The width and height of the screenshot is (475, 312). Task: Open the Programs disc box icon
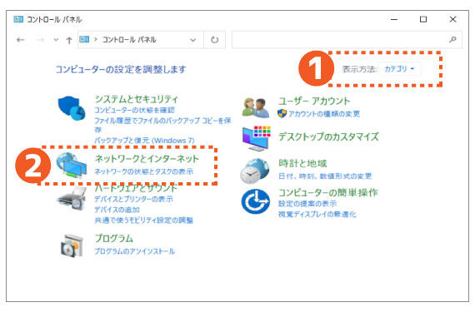[72, 245]
